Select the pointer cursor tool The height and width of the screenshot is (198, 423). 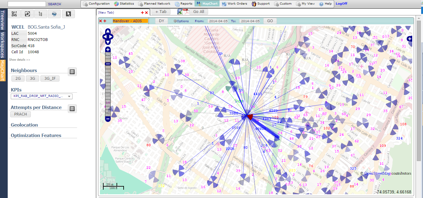pos(68,14)
